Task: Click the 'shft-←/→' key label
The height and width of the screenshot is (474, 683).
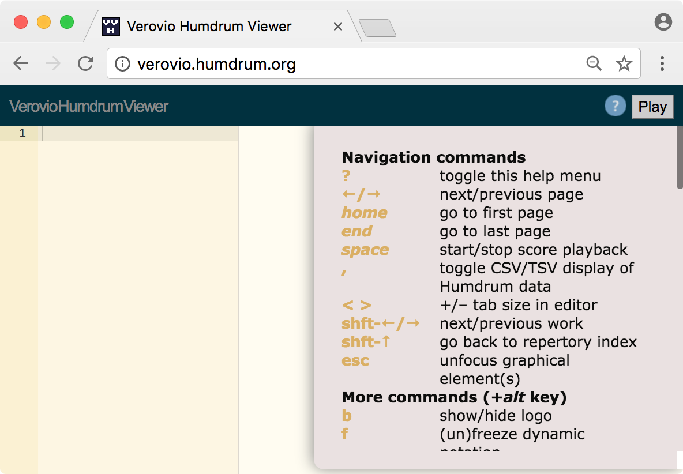Action: 381,324
